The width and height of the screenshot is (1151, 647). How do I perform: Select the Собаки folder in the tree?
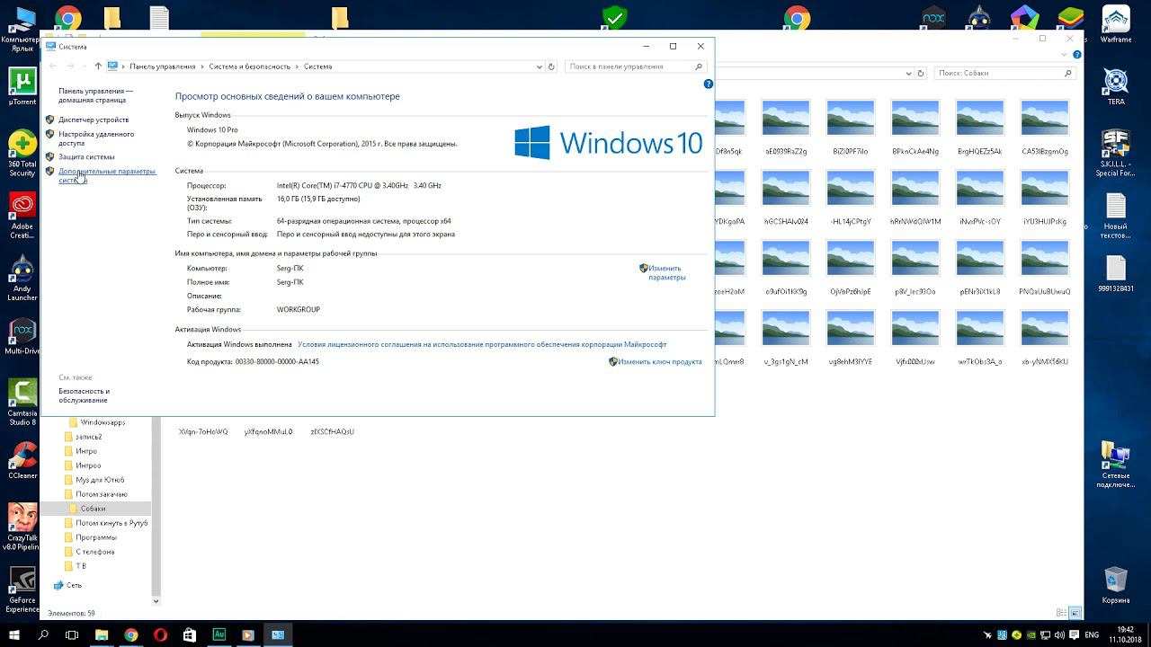click(x=93, y=509)
